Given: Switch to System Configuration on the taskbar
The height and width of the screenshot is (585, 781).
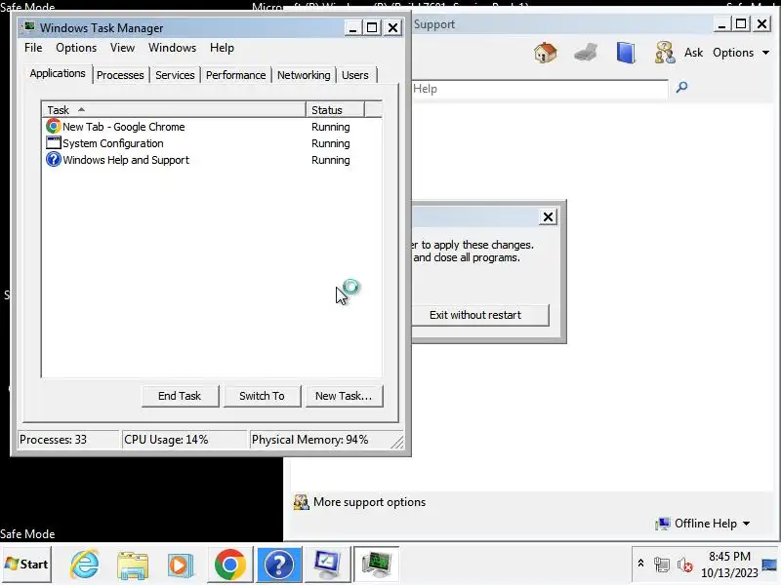Looking at the screenshot, I should (x=327, y=565).
